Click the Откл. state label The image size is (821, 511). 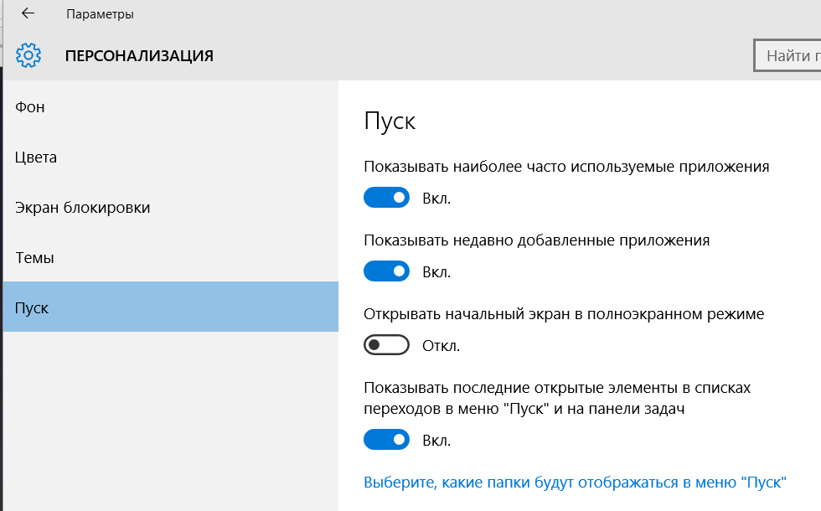(441, 346)
